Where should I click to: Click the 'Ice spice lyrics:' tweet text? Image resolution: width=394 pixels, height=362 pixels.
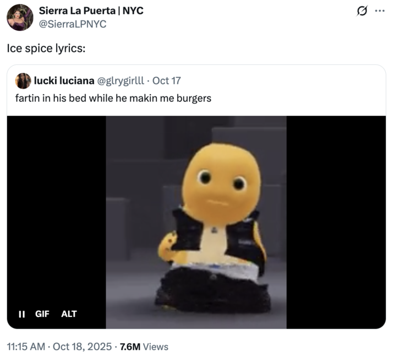[46, 48]
